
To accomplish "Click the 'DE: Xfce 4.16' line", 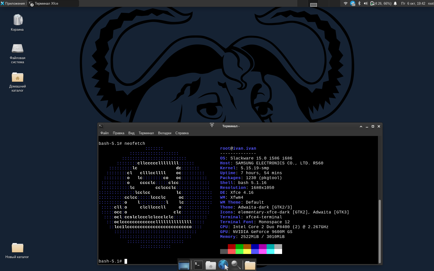I will pos(237,193).
